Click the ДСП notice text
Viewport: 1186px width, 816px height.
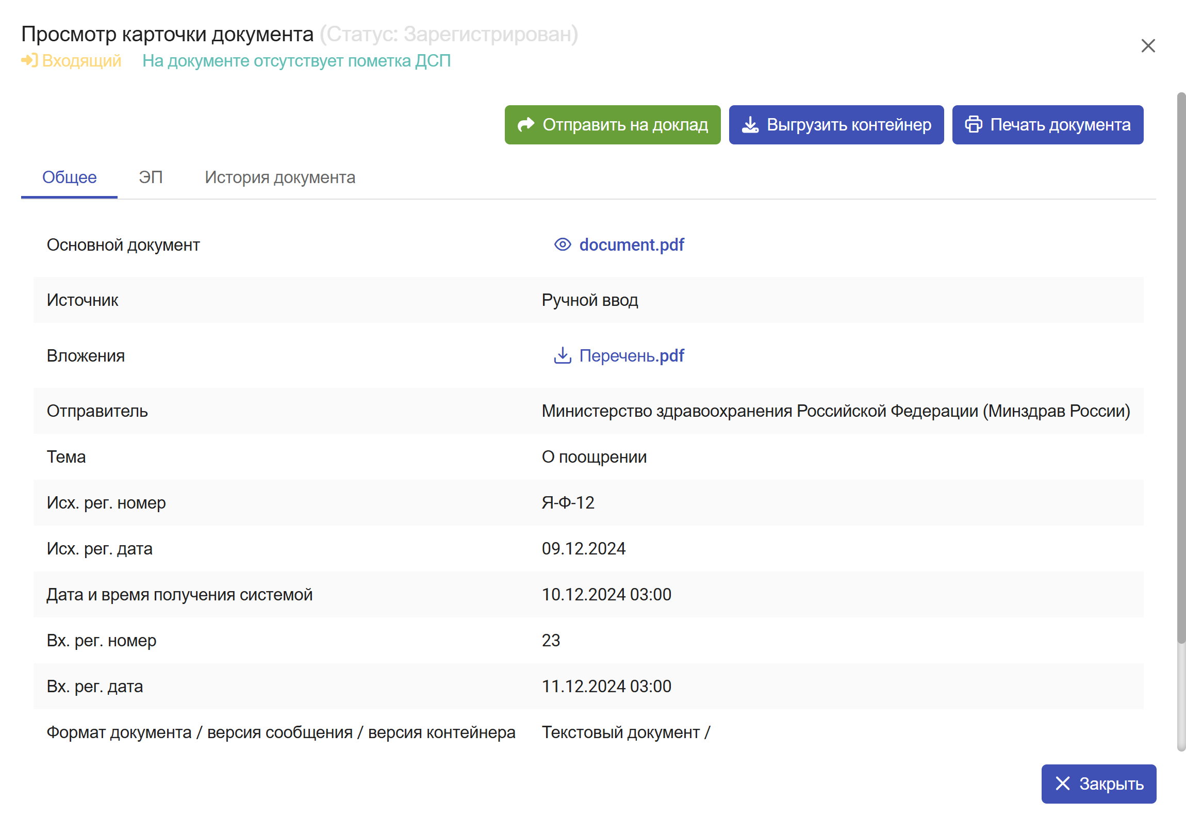pos(296,61)
